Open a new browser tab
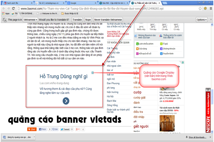214x142 pixels. (x=165, y=3)
